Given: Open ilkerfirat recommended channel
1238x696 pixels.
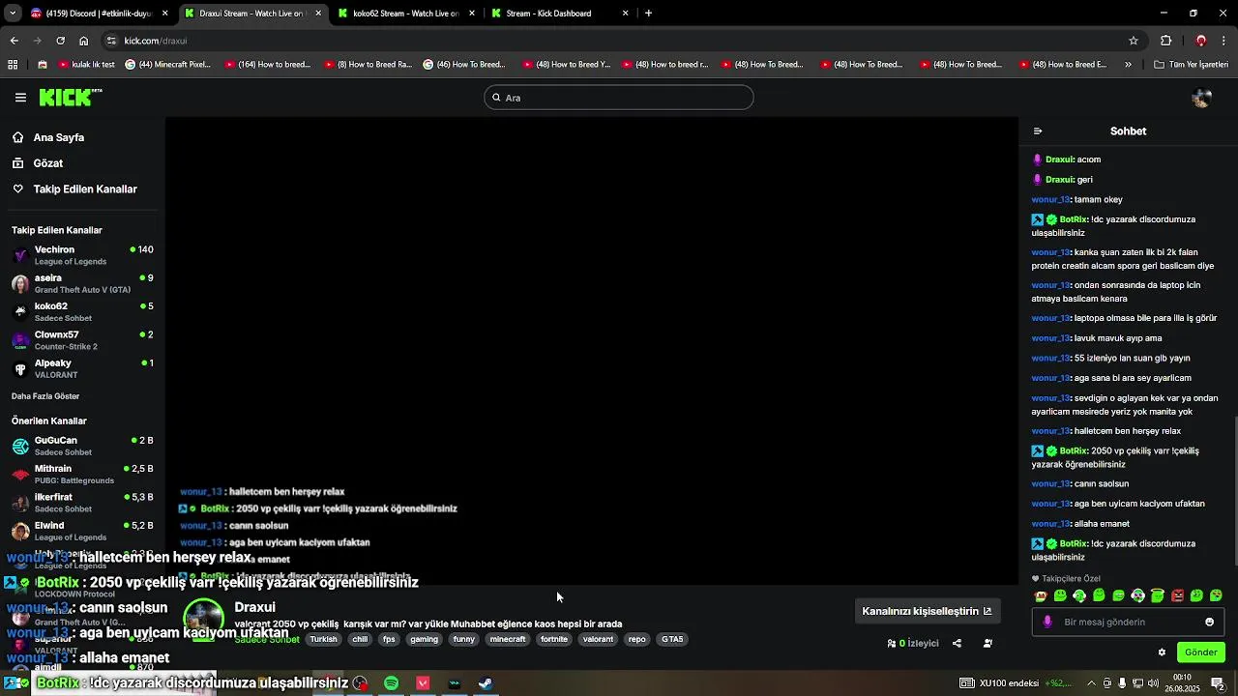Looking at the screenshot, I should (83, 503).
